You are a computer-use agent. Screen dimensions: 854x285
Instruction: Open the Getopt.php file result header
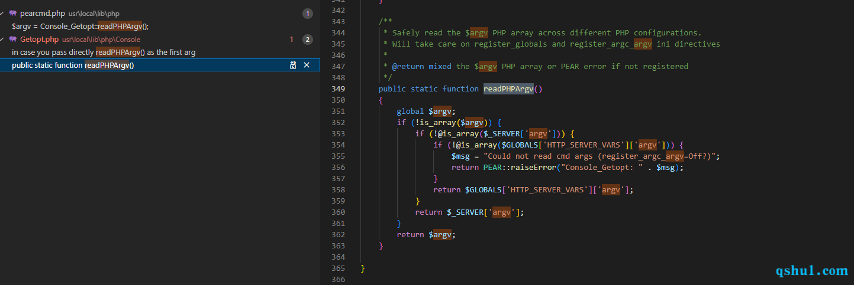click(x=160, y=40)
